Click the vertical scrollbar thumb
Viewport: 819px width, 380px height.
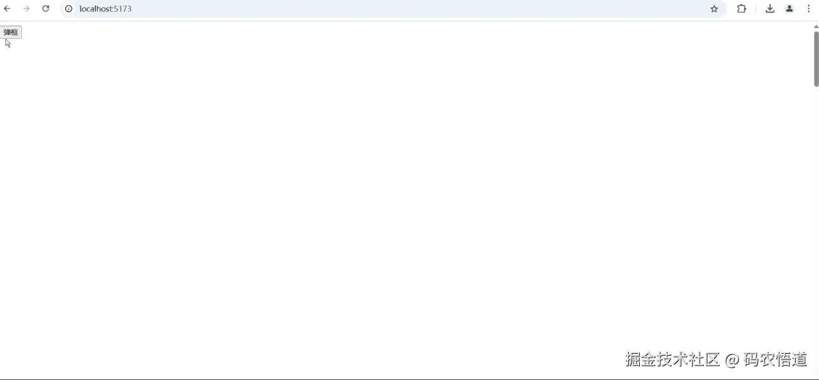pos(816,58)
